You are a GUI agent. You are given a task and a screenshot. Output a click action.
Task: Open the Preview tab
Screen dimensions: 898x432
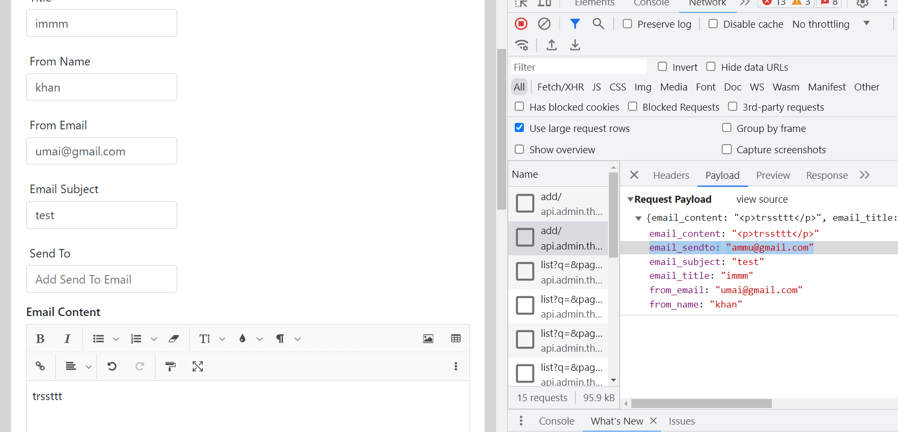[x=773, y=175]
